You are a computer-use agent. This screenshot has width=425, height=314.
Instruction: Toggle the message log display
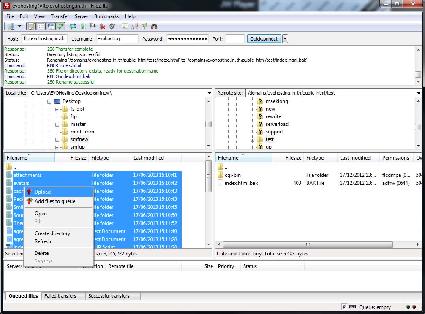pyautogui.click(x=31, y=26)
